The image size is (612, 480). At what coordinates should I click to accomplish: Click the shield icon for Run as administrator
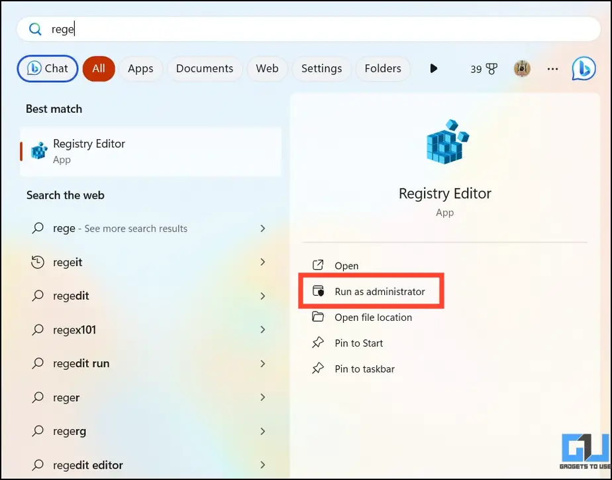[x=318, y=291]
